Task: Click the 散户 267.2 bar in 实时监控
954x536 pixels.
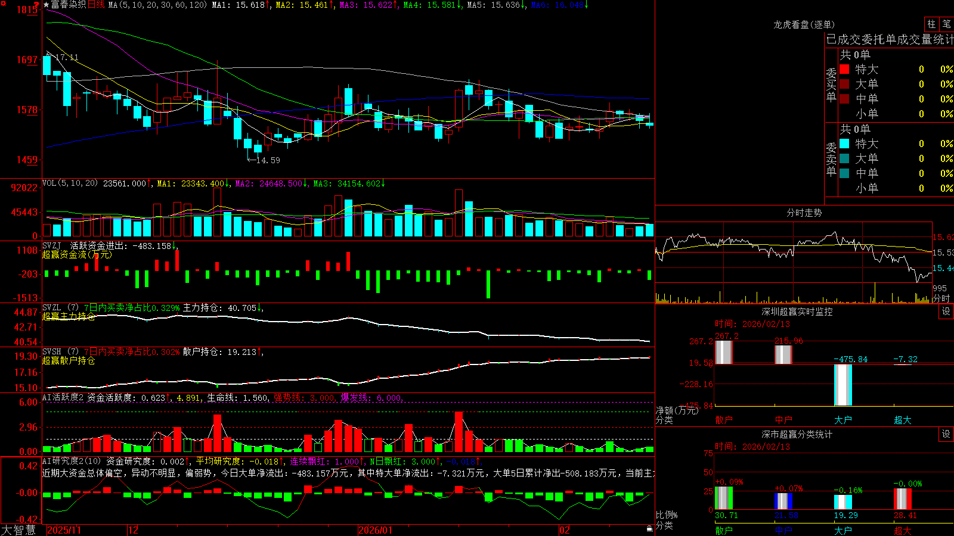Action: 724,352
